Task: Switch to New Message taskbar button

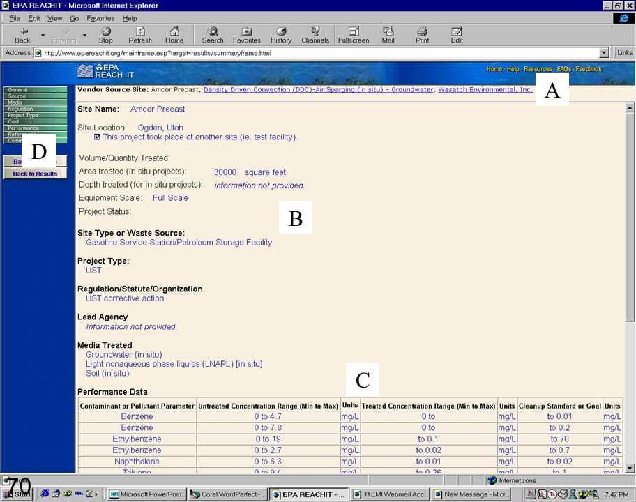Action: (471, 494)
